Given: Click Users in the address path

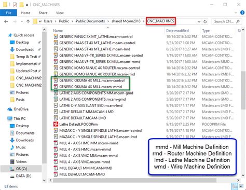Looking at the screenshot, I should (48, 21).
